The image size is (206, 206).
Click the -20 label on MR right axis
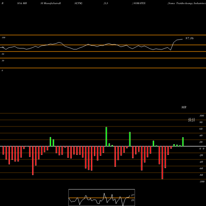(x=201, y=155)
